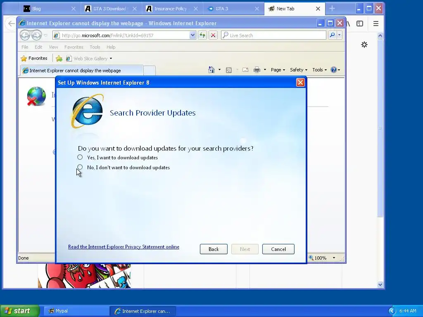Screen dimensions: 423x317
Task: Open a new tab with plus in Mypal
Action: [332, 9]
